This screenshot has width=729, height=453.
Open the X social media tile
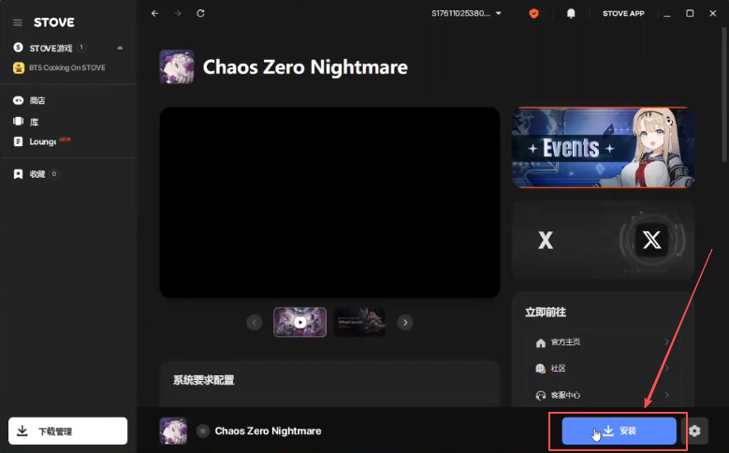point(603,240)
